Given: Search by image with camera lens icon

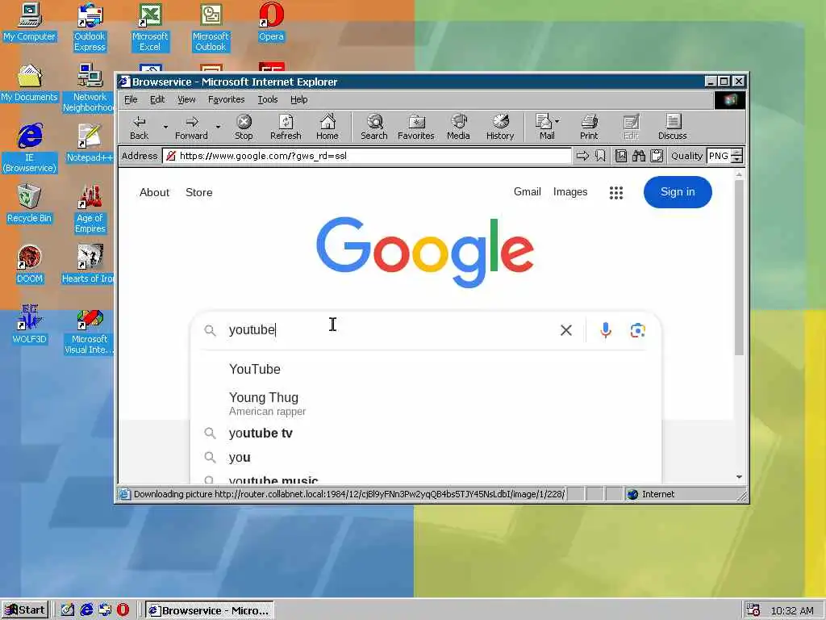Looking at the screenshot, I should [638, 330].
